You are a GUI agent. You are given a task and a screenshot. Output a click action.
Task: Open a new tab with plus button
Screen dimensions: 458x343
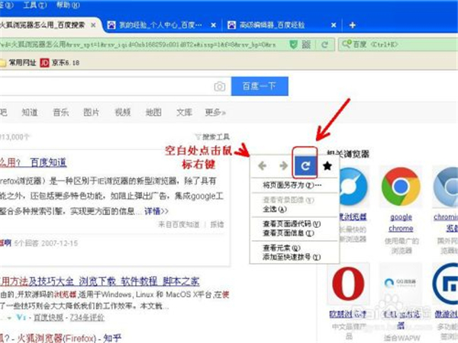(352, 25)
